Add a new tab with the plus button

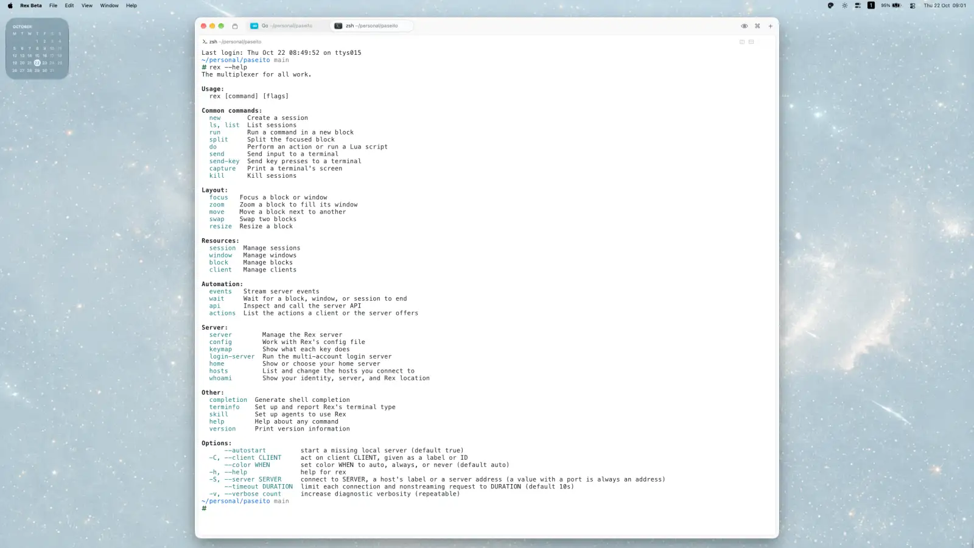click(x=771, y=26)
